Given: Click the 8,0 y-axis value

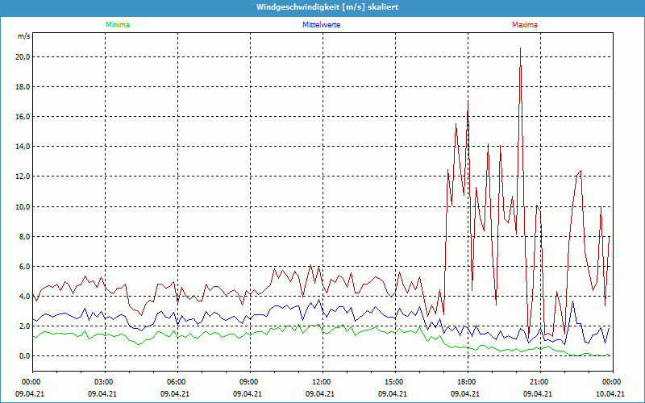Looking at the screenshot, I should [24, 236].
